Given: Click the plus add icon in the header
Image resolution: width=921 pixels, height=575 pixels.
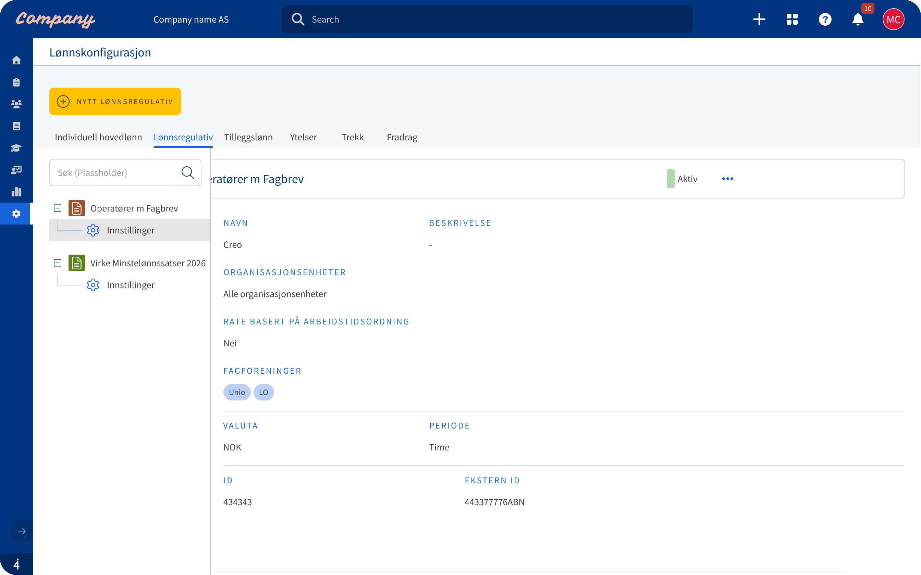Looking at the screenshot, I should coord(759,20).
